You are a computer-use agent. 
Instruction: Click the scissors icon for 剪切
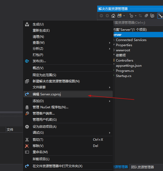pyautogui.click(x=27, y=140)
